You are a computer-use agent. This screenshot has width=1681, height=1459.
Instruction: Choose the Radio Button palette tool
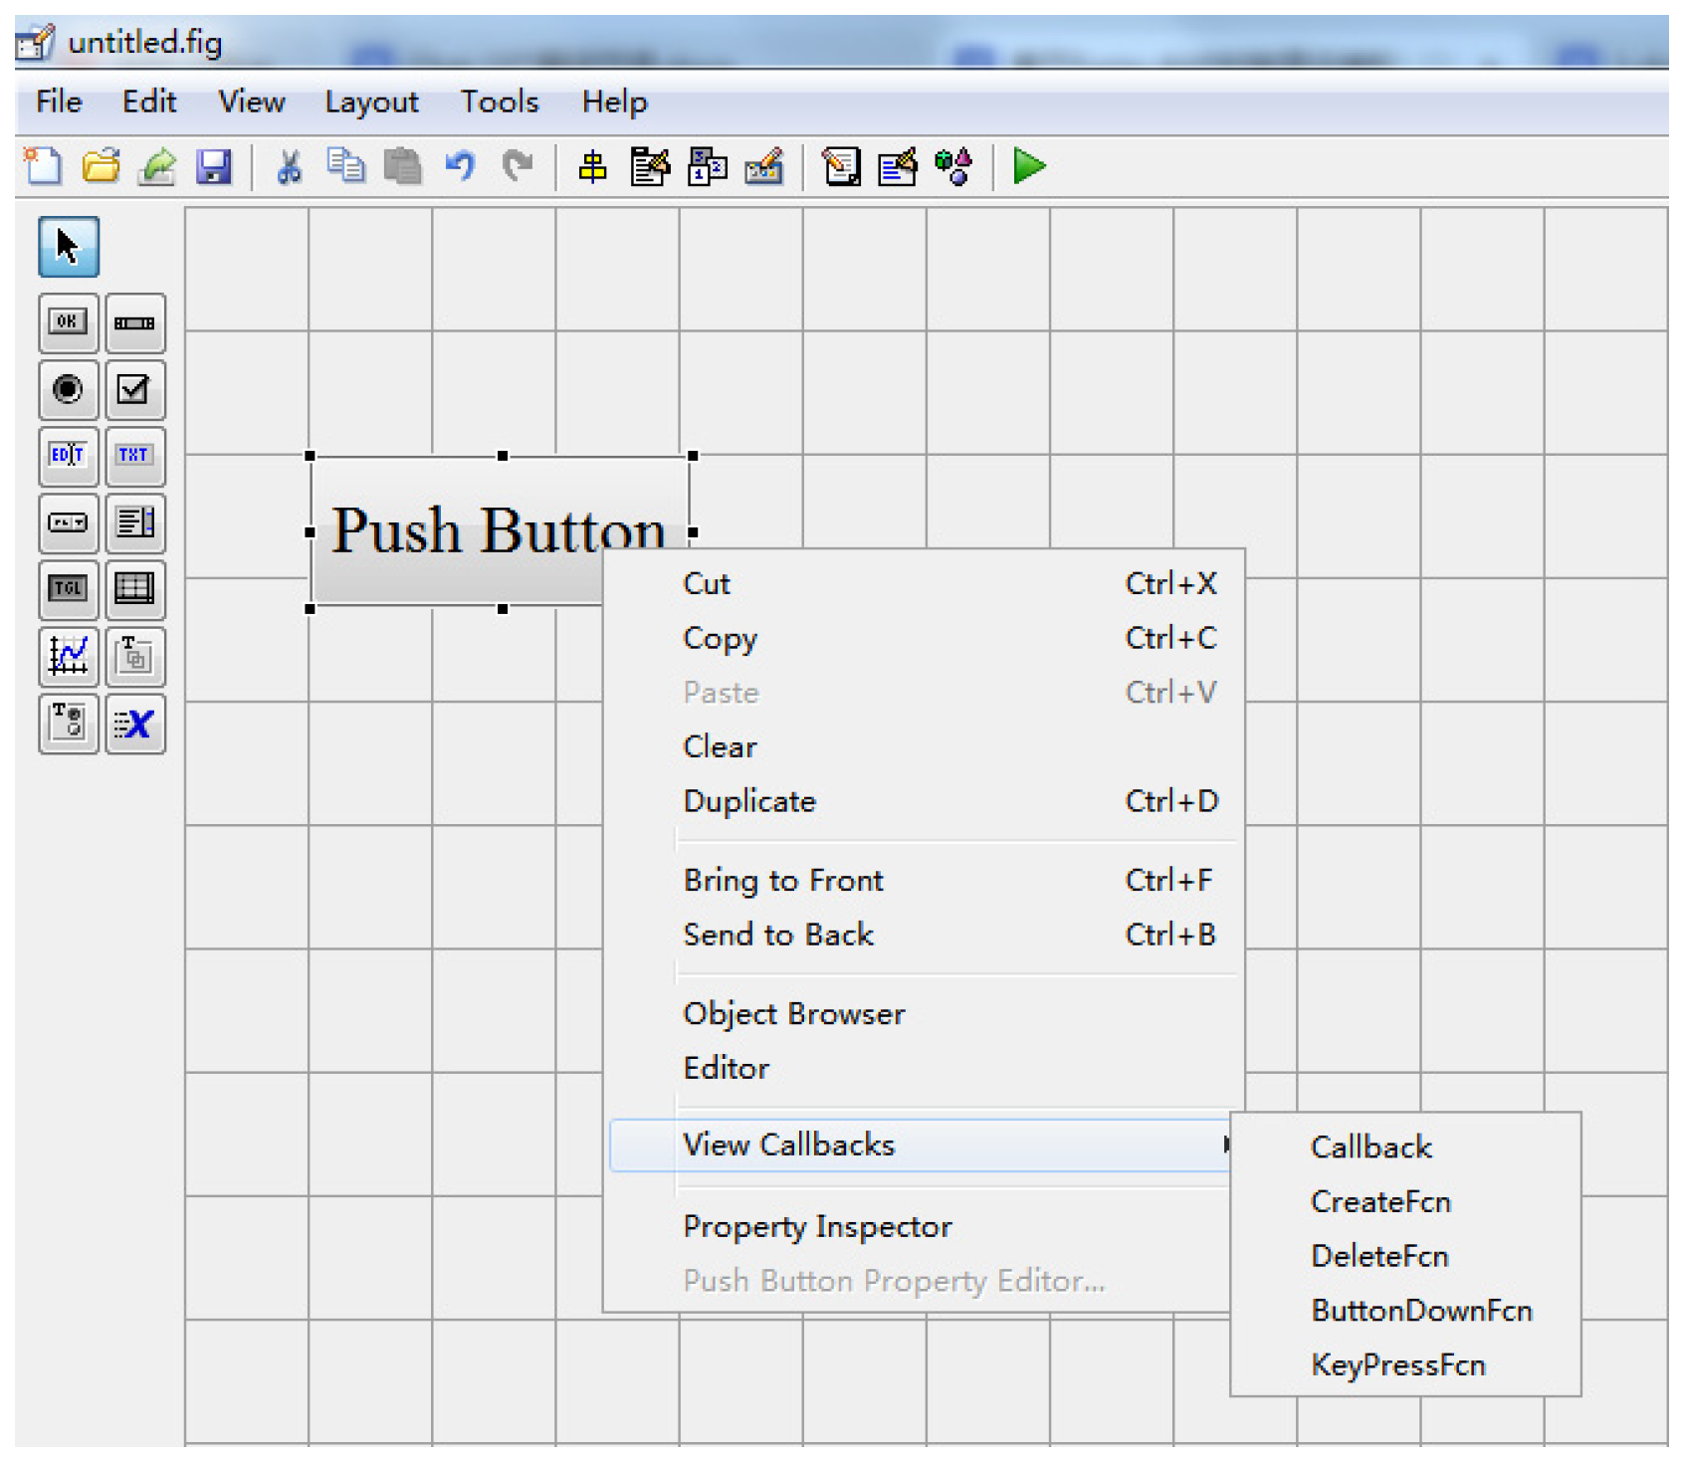68,389
